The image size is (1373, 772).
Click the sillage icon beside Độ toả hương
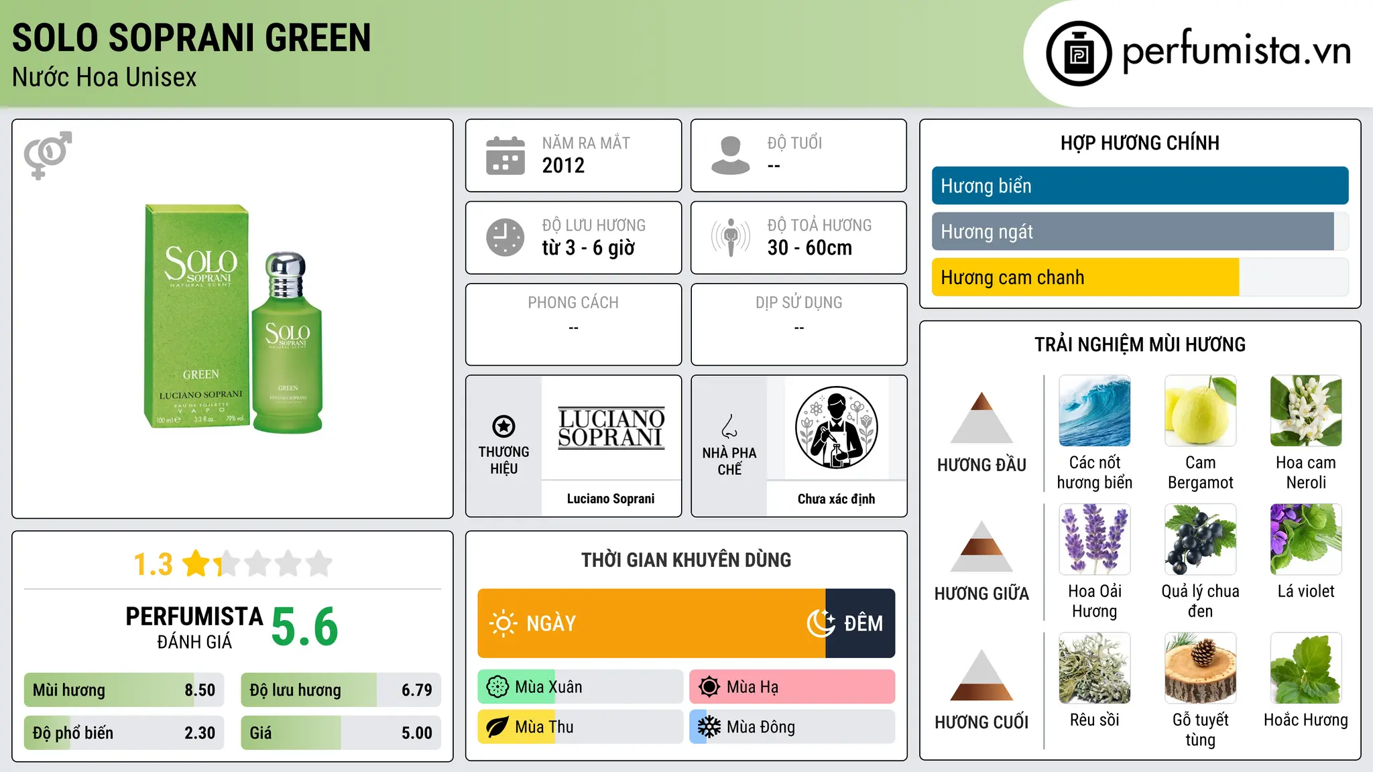click(x=731, y=237)
